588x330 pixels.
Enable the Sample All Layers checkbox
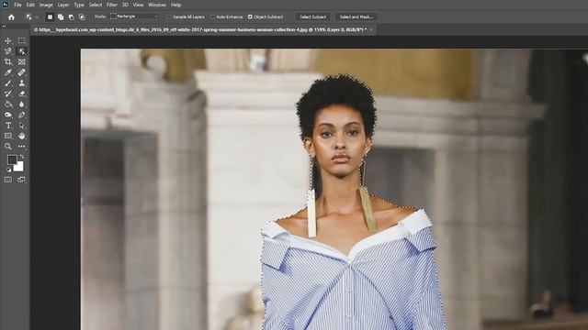tap(169, 16)
